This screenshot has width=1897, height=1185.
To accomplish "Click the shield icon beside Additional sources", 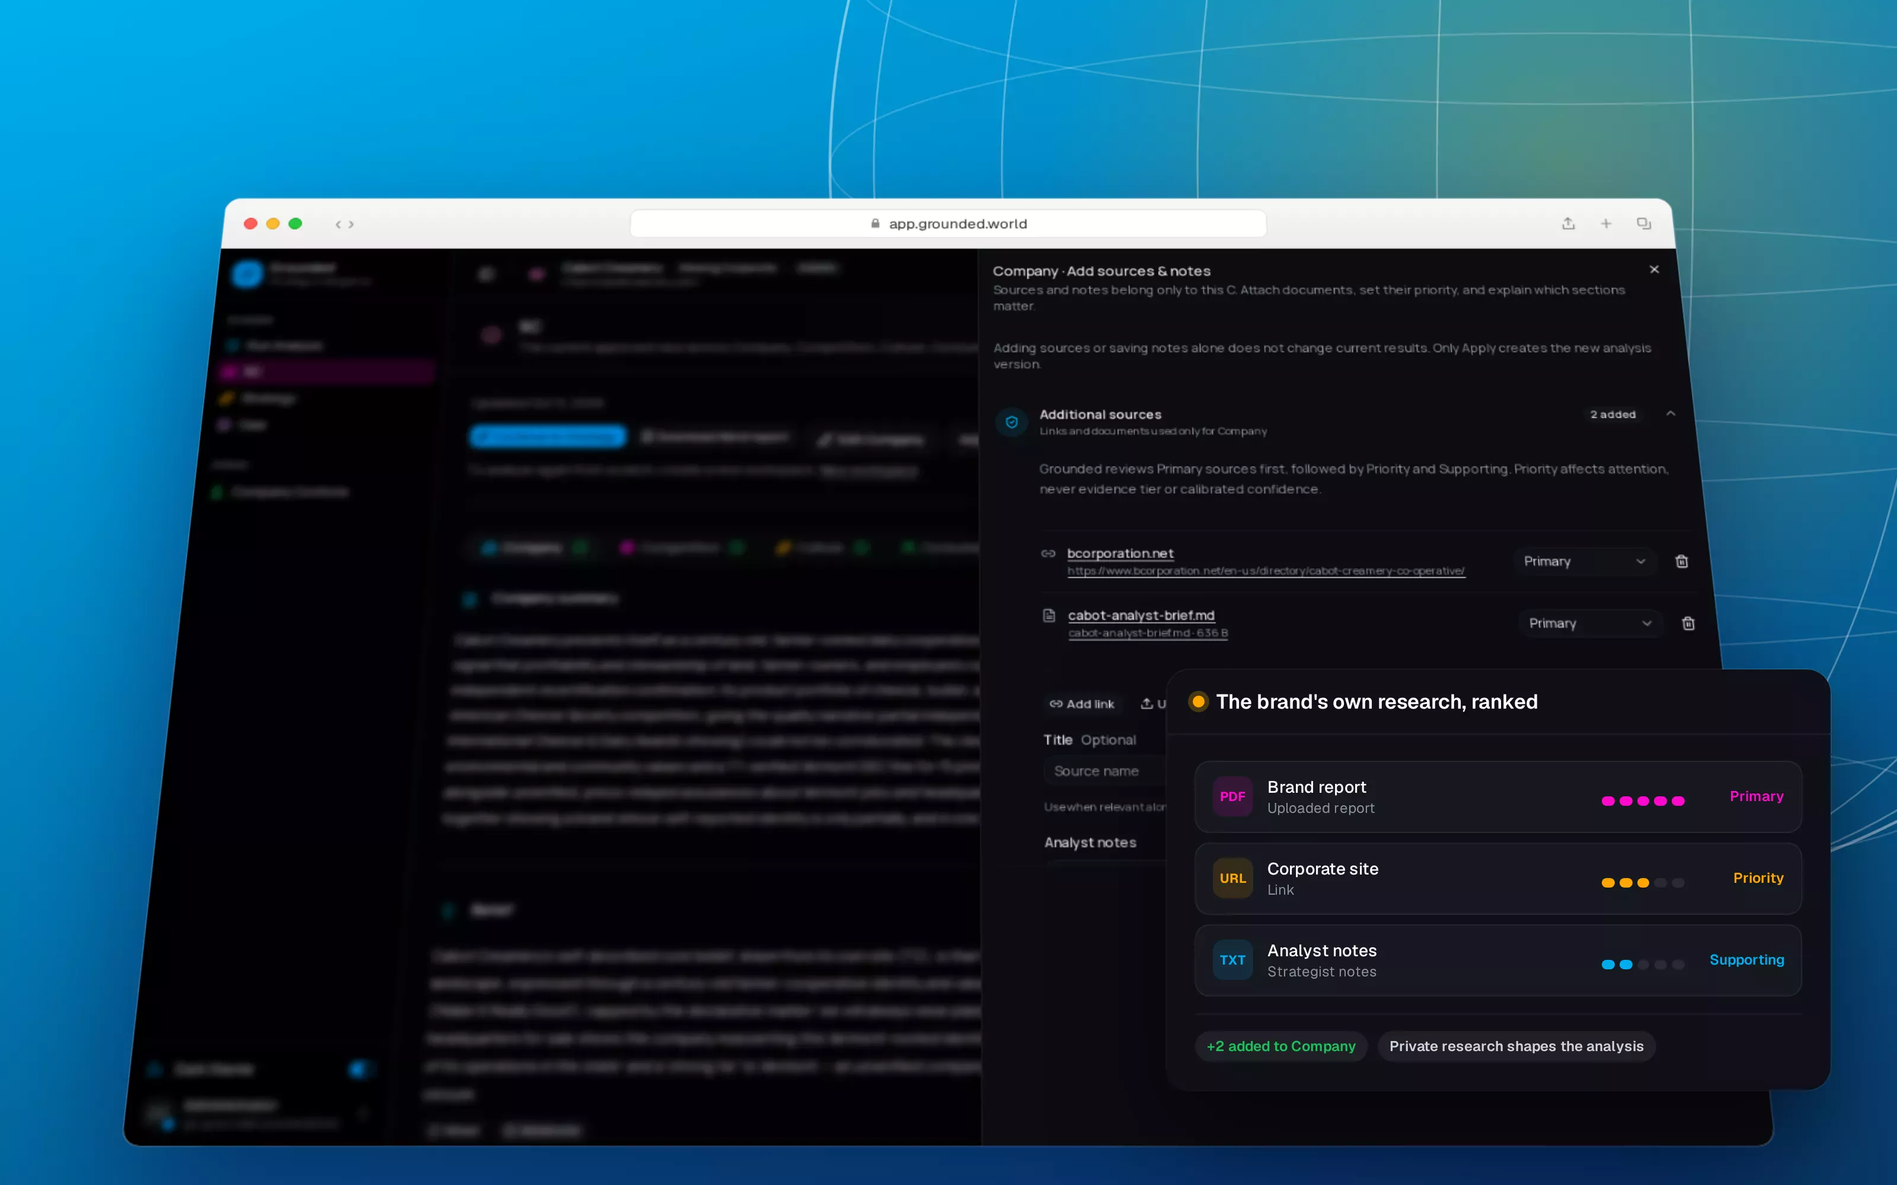I will (x=1011, y=422).
